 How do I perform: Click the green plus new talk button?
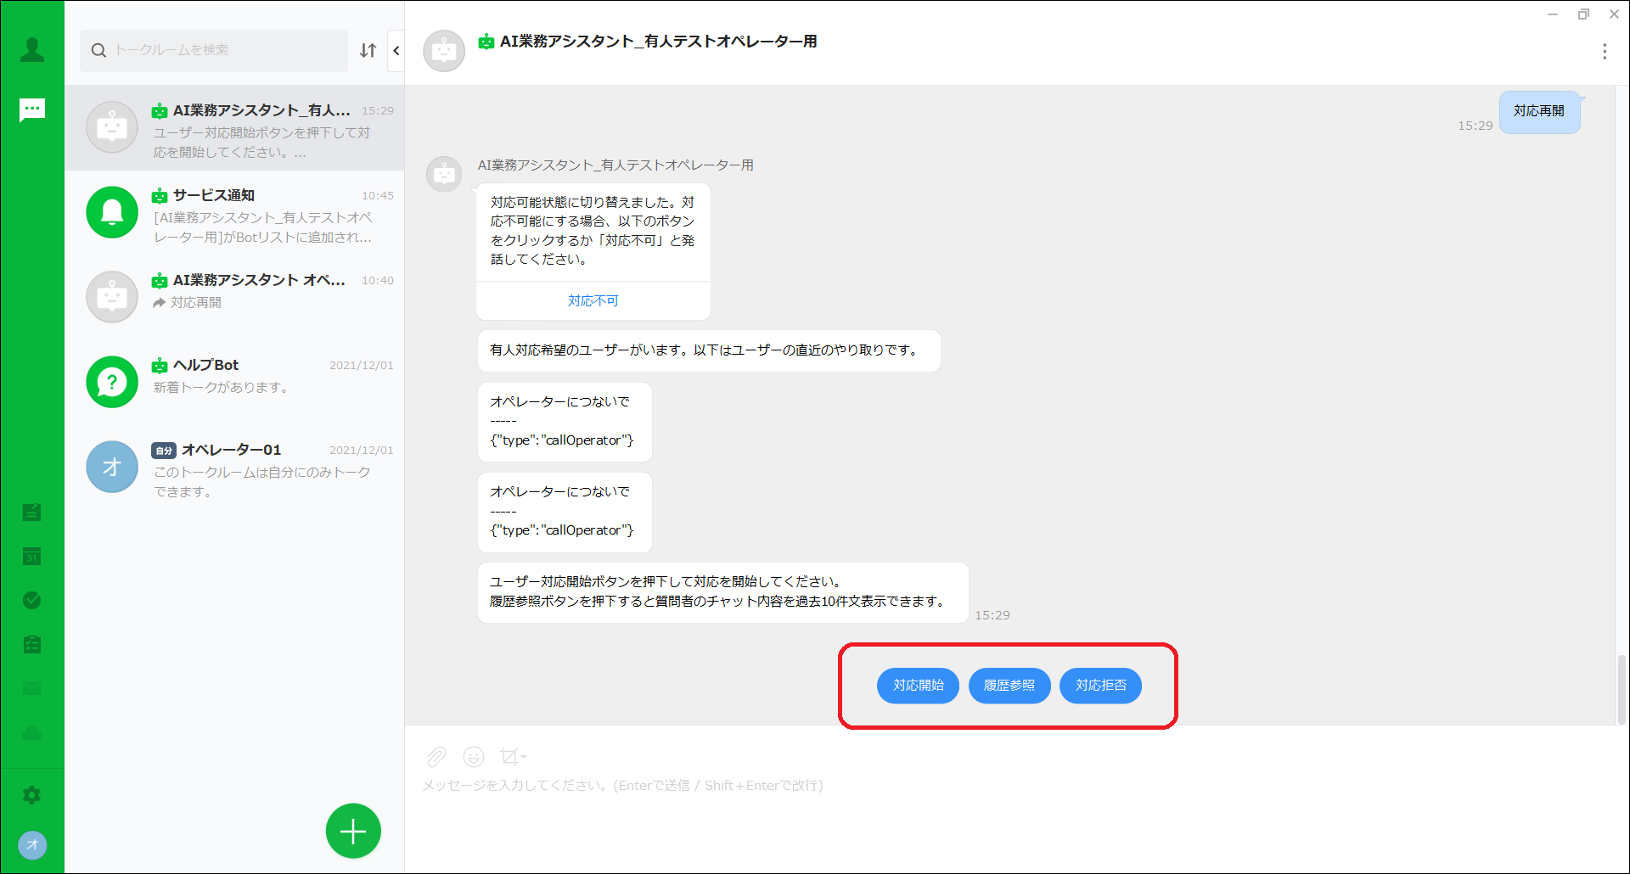point(353,831)
